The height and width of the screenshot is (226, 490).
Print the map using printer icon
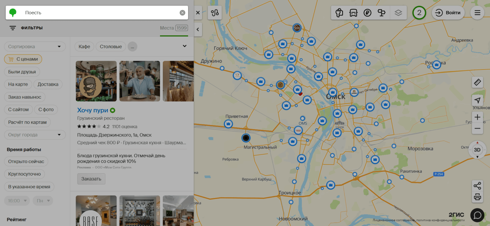(477, 197)
